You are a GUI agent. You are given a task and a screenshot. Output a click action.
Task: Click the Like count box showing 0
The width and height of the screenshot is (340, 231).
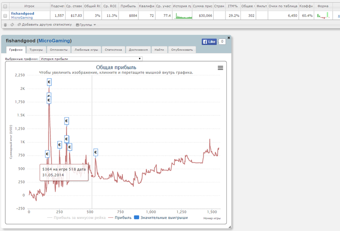tap(222, 41)
